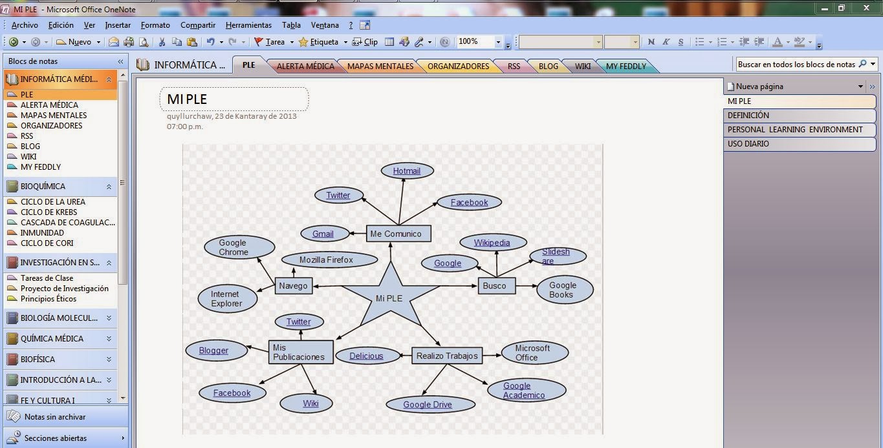This screenshot has width=883, height=448.
Task: Click the pen drawing tool icon
Action: [x=419, y=42]
